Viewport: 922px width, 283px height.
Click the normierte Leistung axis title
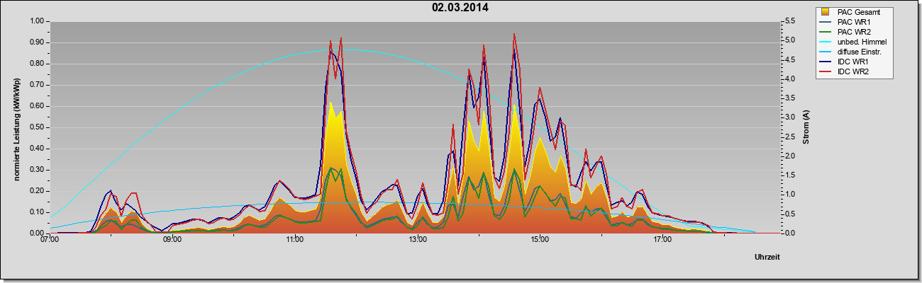pyautogui.click(x=16, y=127)
